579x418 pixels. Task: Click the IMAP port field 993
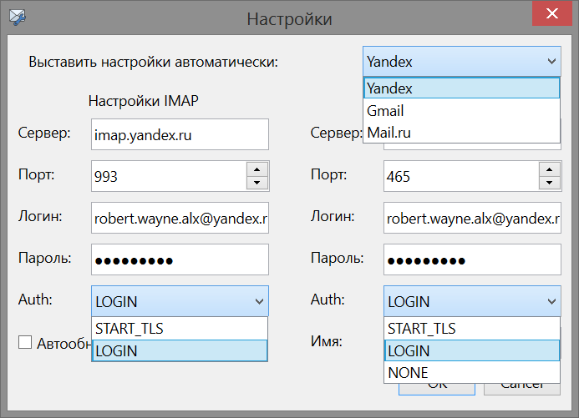coord(169,176)
